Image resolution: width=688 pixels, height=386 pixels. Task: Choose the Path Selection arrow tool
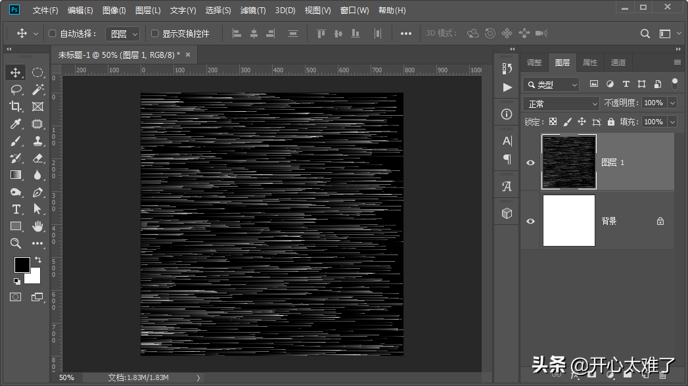coord(37,209)
